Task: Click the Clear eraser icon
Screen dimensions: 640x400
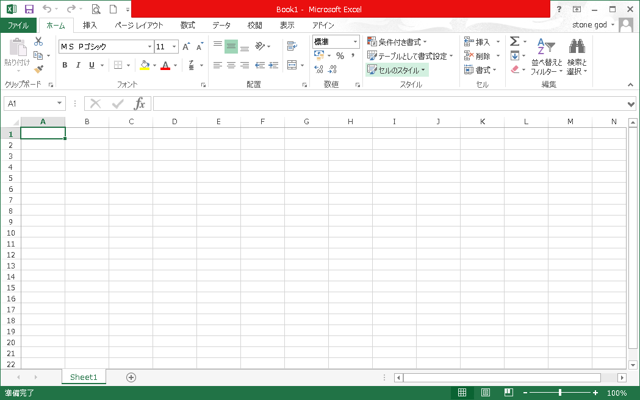Action: [515, 69]
